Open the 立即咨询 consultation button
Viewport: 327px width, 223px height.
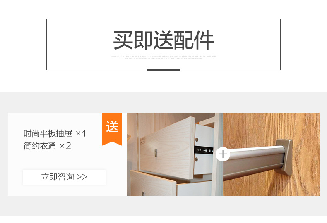[x=64, y=177]
